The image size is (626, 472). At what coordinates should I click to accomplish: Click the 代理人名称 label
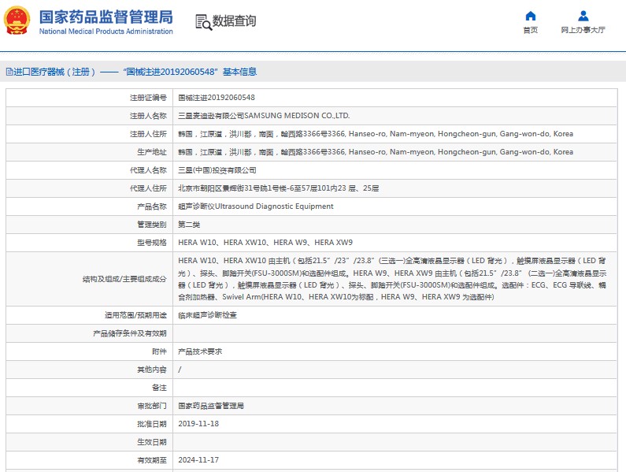click(x=148, y=170)
